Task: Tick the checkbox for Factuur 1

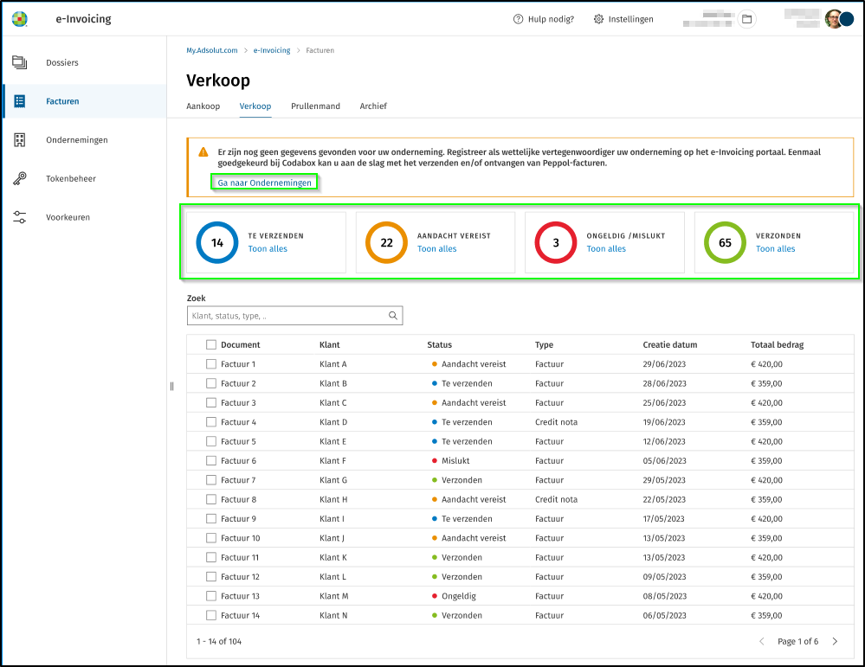Action: [211, 364]
